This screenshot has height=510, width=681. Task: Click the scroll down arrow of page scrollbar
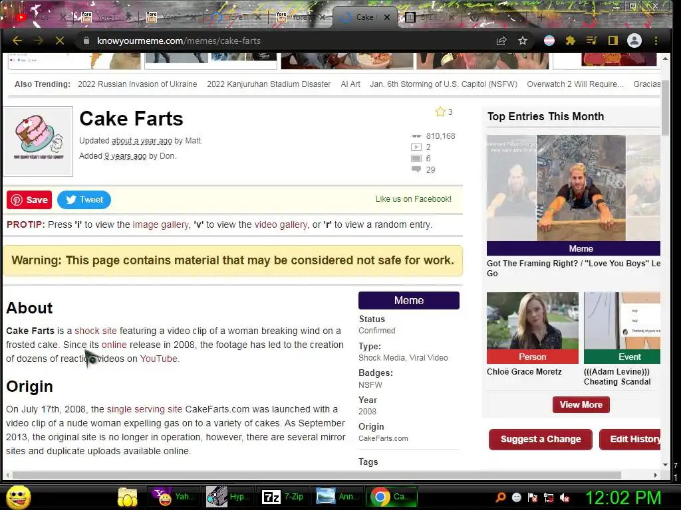(665, 464)
